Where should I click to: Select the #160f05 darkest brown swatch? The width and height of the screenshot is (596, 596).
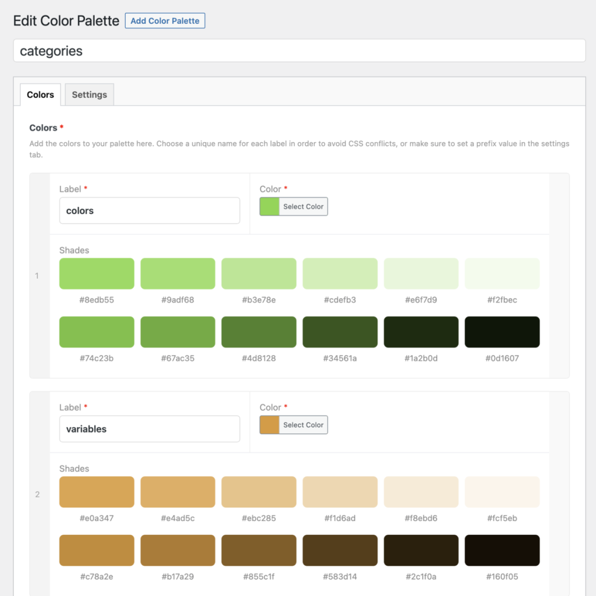point(502,550)
